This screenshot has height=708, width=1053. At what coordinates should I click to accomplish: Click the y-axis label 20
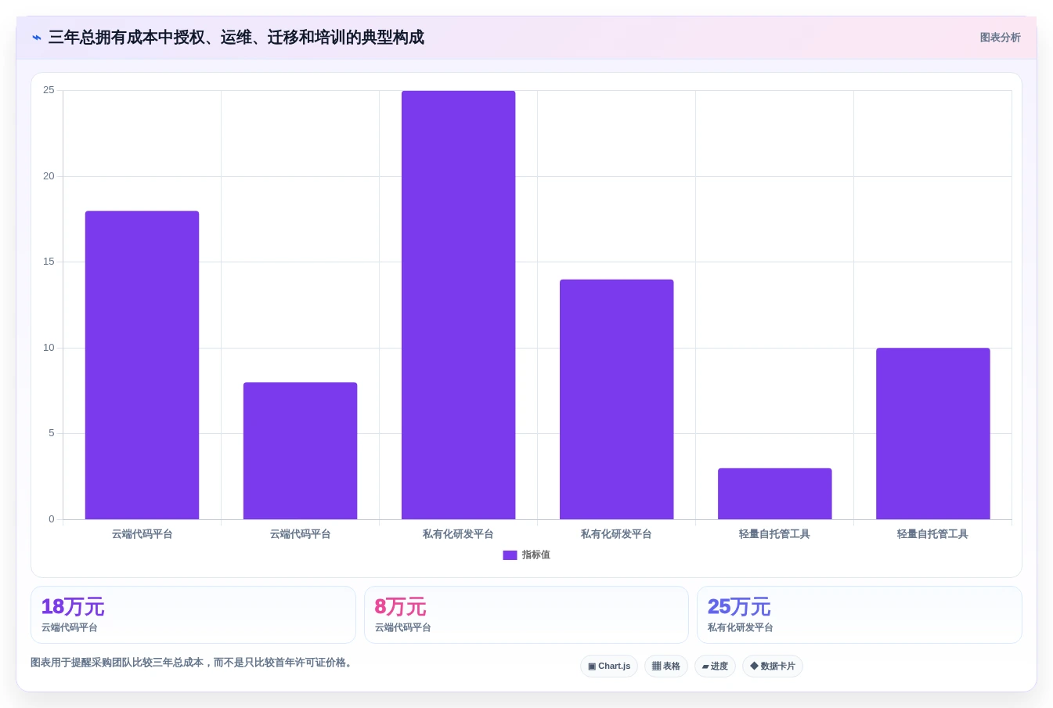pyautogui.click(x=49, y=176)
